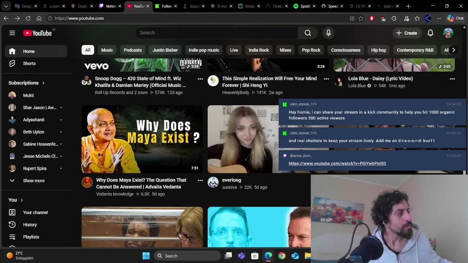Expand Show more subscriptions

(x=36, y=181)
